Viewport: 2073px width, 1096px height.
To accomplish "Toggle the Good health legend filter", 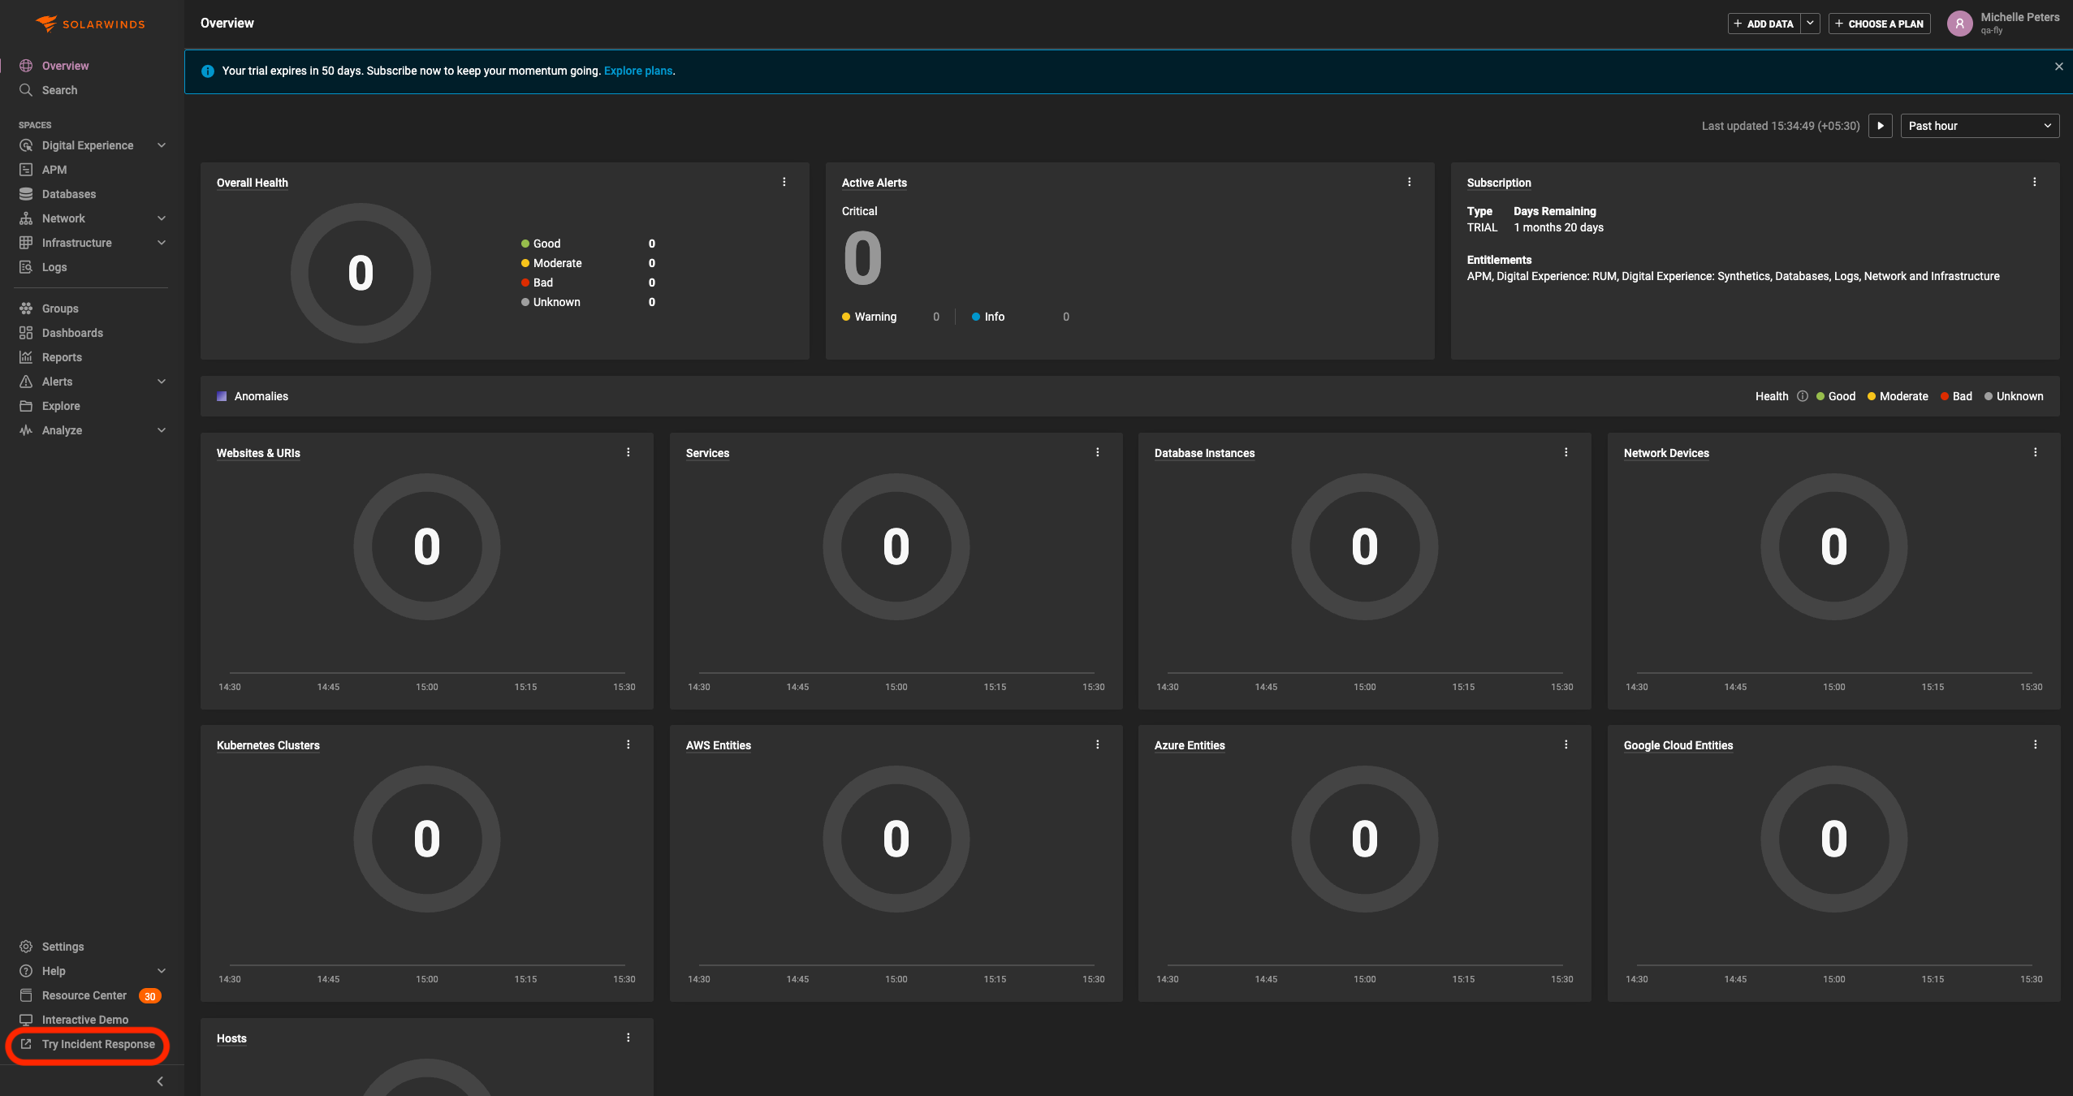I will click(x=1836, y=396).
